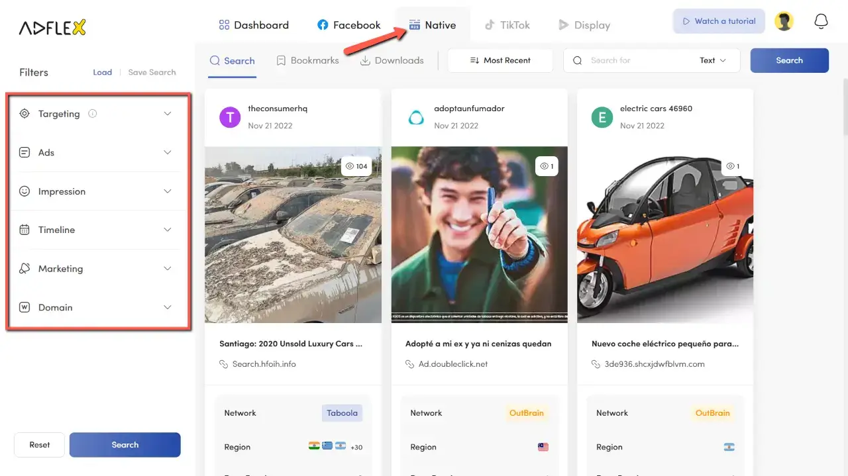The image size is (848, 476).
Task: Click Watch a tutorial
Action: [x=719, y=21]
